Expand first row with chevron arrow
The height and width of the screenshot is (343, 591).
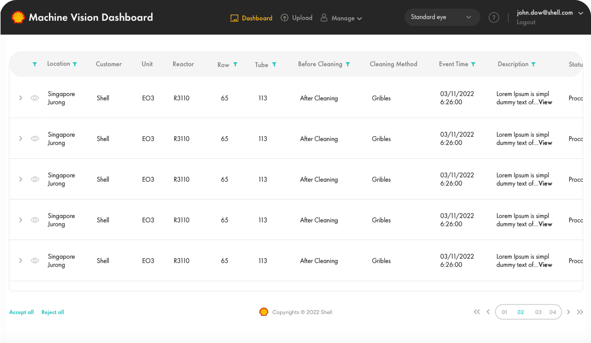[20, 98]
